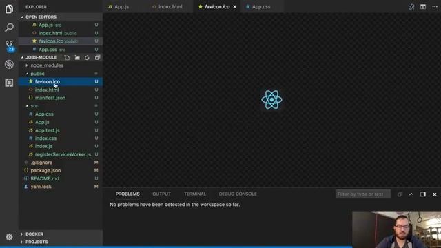Expand the node_modules folder
Viewport: 441px width, 248px height.
coord(61,65)
